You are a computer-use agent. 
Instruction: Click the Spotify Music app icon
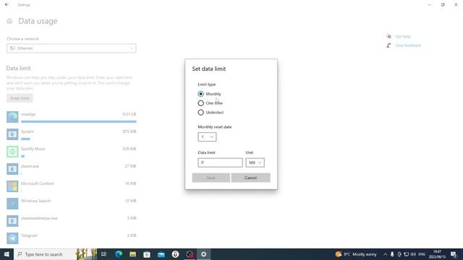click(x=12, y=152)
